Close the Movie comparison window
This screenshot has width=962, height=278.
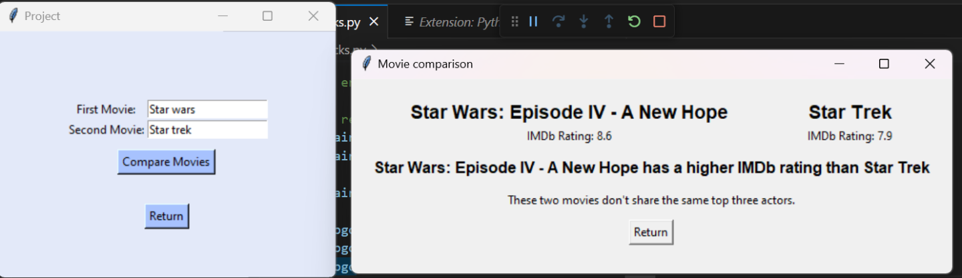tap(929, 63)
